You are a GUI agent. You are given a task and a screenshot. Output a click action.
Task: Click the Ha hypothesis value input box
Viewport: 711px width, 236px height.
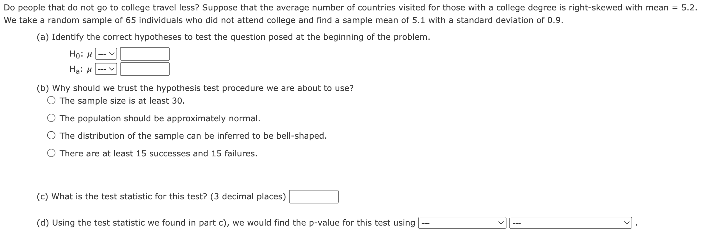144,69
